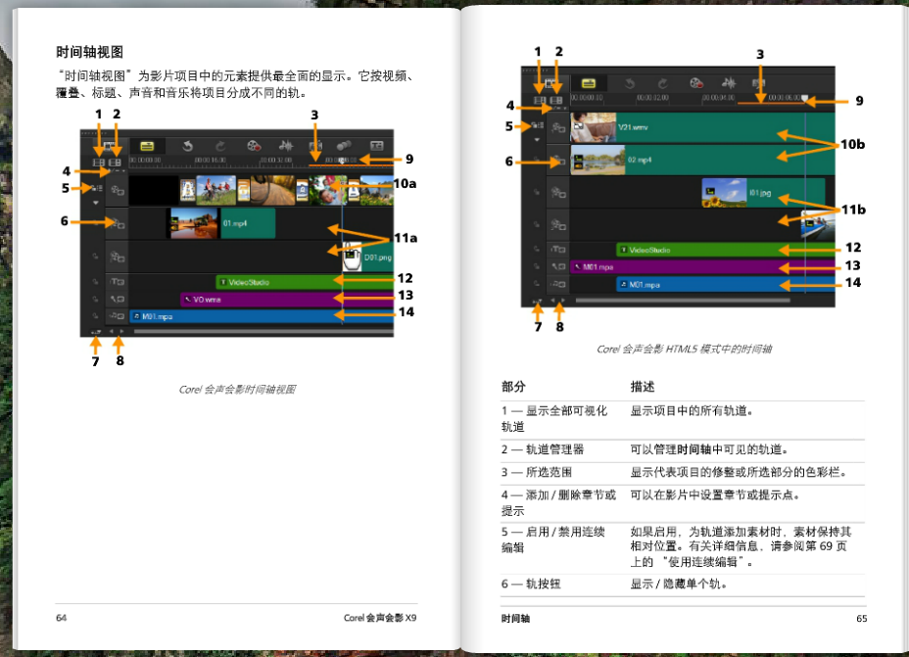Select purple M01.mpa clip in HTML5 figure
This screenshot has width=909, height=657.
[702, 267]
